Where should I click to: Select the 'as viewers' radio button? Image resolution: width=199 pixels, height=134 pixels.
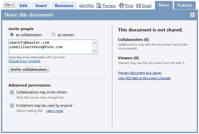pos(54,35)
